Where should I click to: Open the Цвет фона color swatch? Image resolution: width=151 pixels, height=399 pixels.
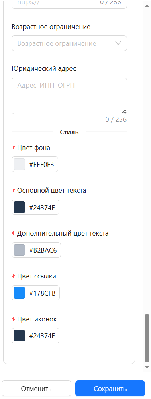(x=20, y=165)
